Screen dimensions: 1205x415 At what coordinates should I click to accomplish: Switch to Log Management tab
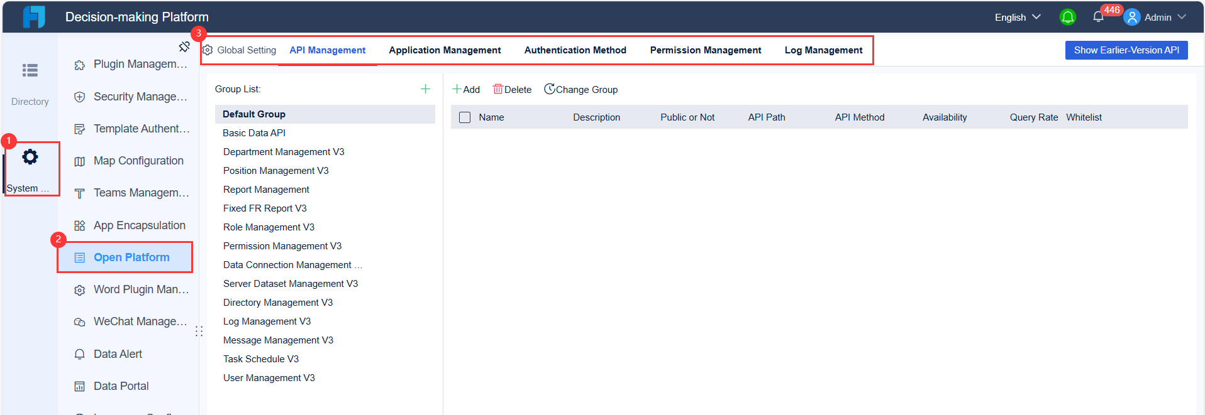click(823, 50)
